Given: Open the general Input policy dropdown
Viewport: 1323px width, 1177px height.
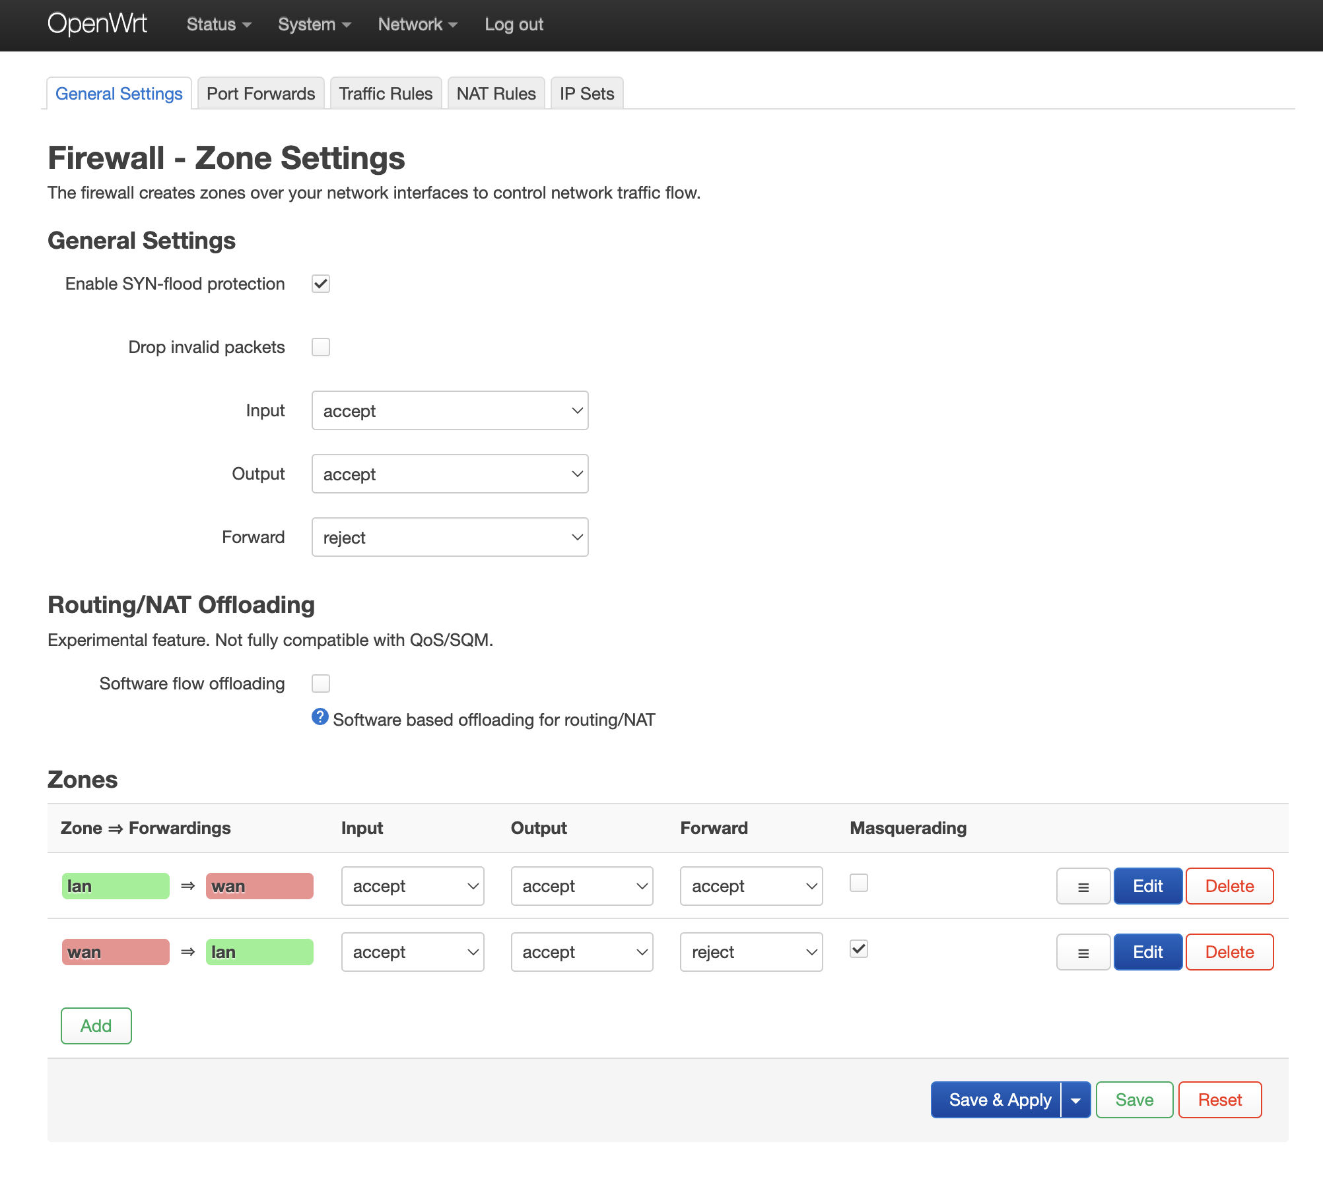Looking at the screenshot, I should (450, 410).
